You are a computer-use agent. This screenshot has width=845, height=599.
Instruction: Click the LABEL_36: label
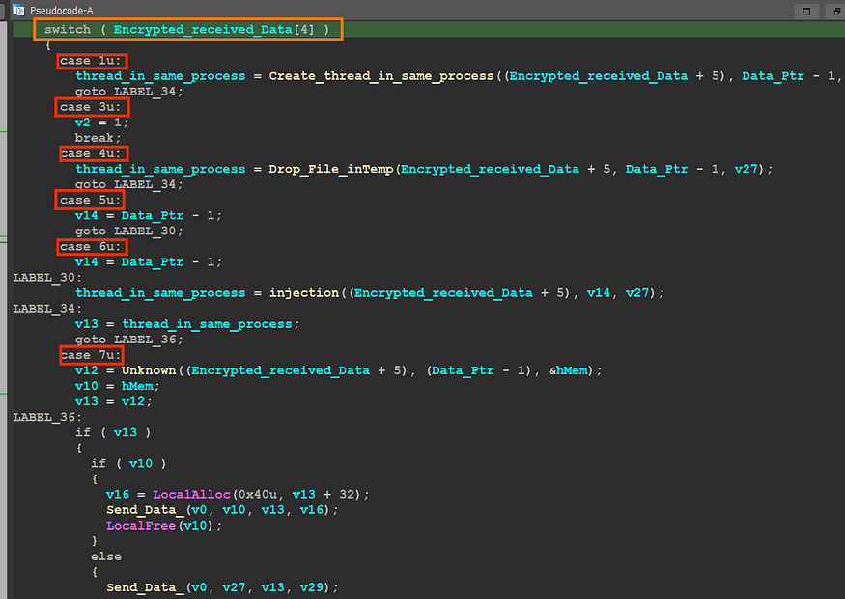(x=47, y=417)
